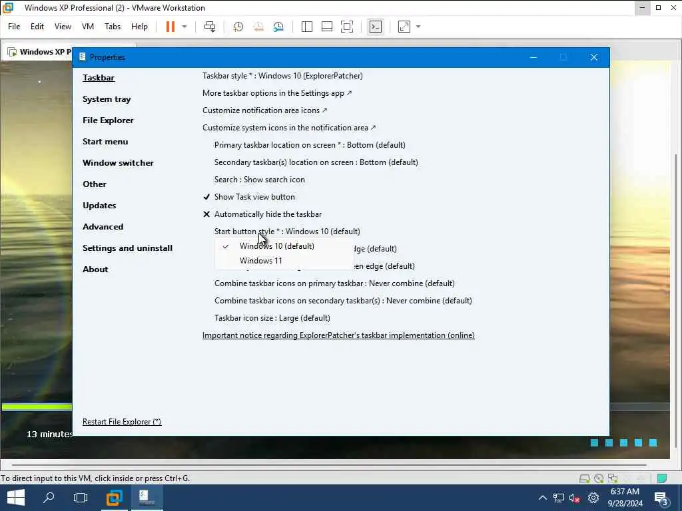Image resolution: width=682 pixels, height=511 pixels.
Task: Click VMware status bar CD/DVD icon
Action: (x=599, y=478)
